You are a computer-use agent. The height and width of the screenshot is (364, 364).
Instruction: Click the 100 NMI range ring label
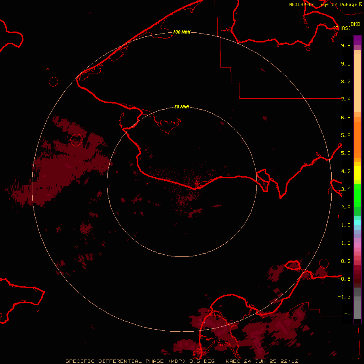click(182, 32)
